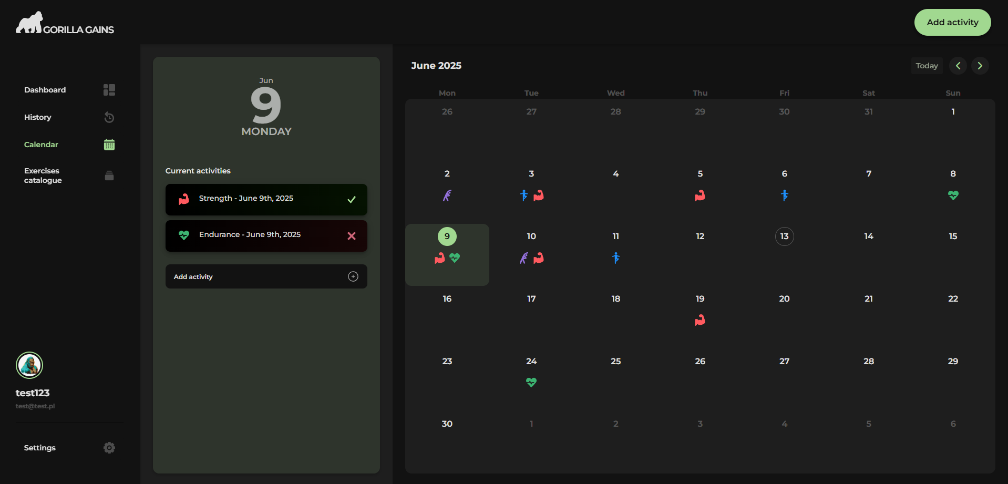Select day 7 of June
This screenshot has width=1008, height=484.
click(869, 174)
